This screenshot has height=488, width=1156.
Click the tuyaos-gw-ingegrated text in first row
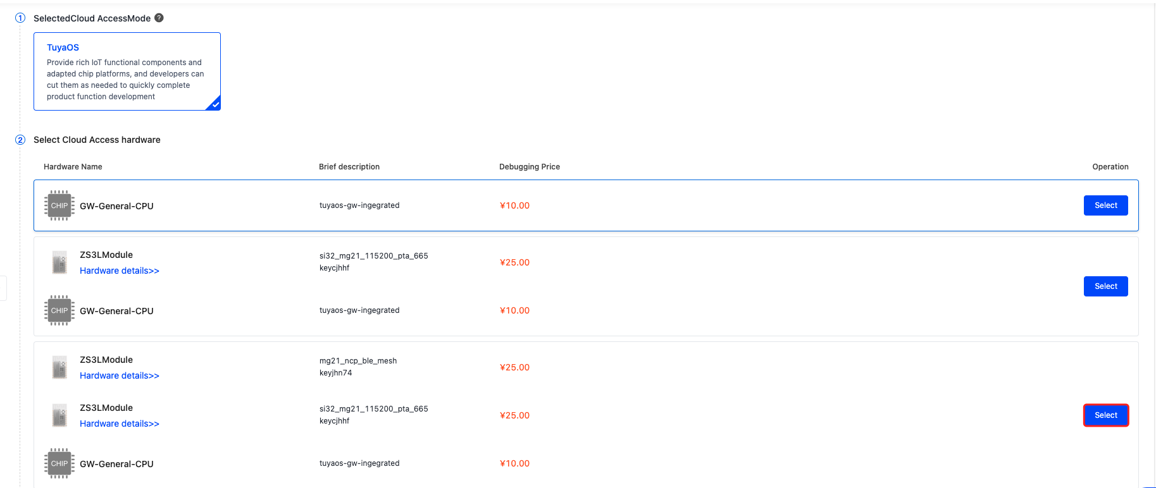click(x=359, y=205)
